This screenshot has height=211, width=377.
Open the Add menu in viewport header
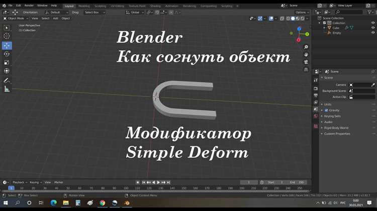tap(55, 19)
